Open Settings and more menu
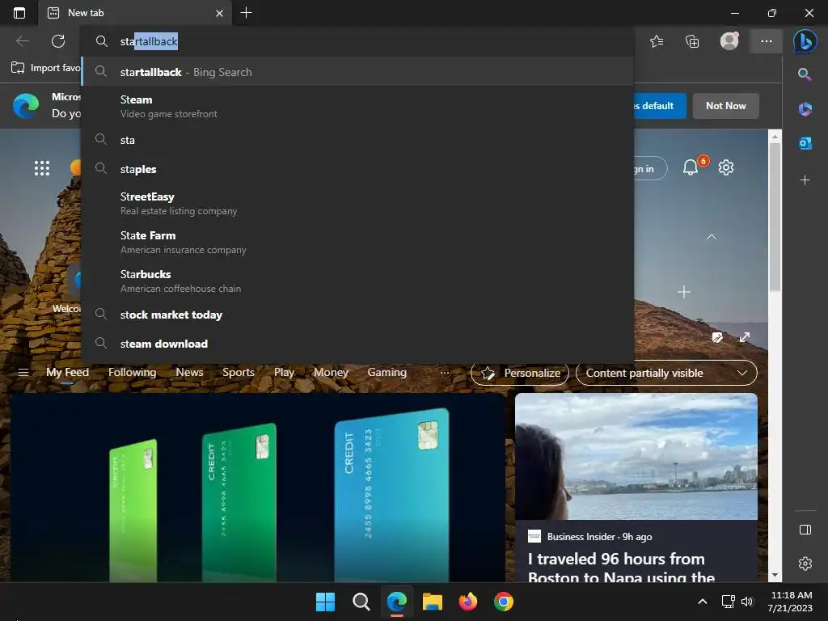828x621 pixels. 767,41
